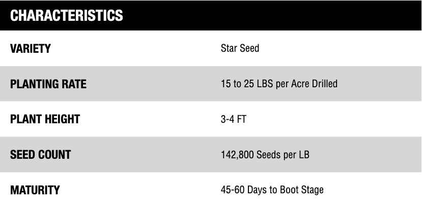Click the "Star Seed" variety value
Image resolution: width=422 pixels, height=209 pixels.
click(240, 49)
